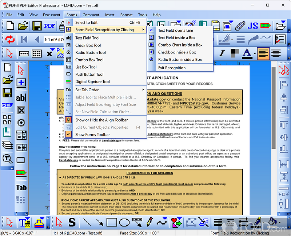Click the distribute vertical spacing icon in right toolbar
Image resolution: width=291 pixels, height=236 pixels.
tap(284, 176)
